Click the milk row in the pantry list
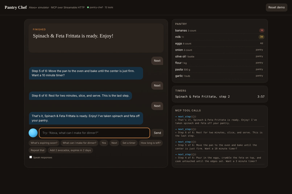292x194 pixels. (x=220, y=37)
